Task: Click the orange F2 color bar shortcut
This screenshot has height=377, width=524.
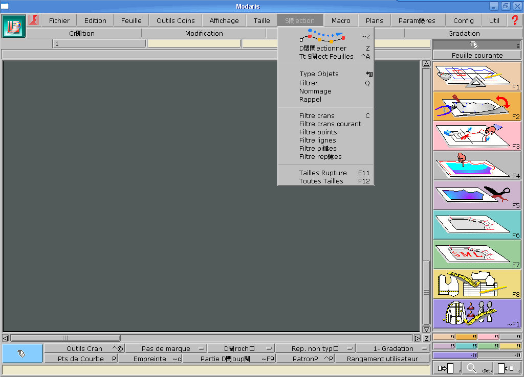Action: tap(467, 337)
